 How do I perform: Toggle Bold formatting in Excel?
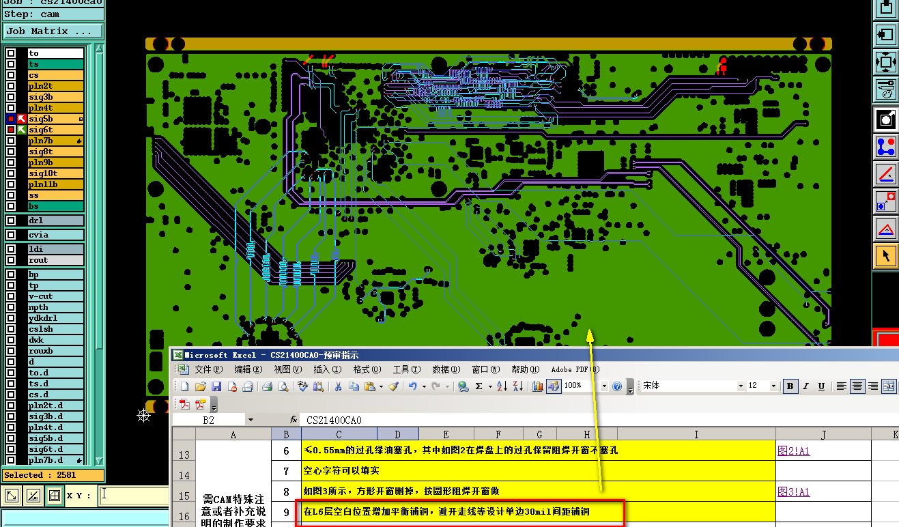pos(790,386)
